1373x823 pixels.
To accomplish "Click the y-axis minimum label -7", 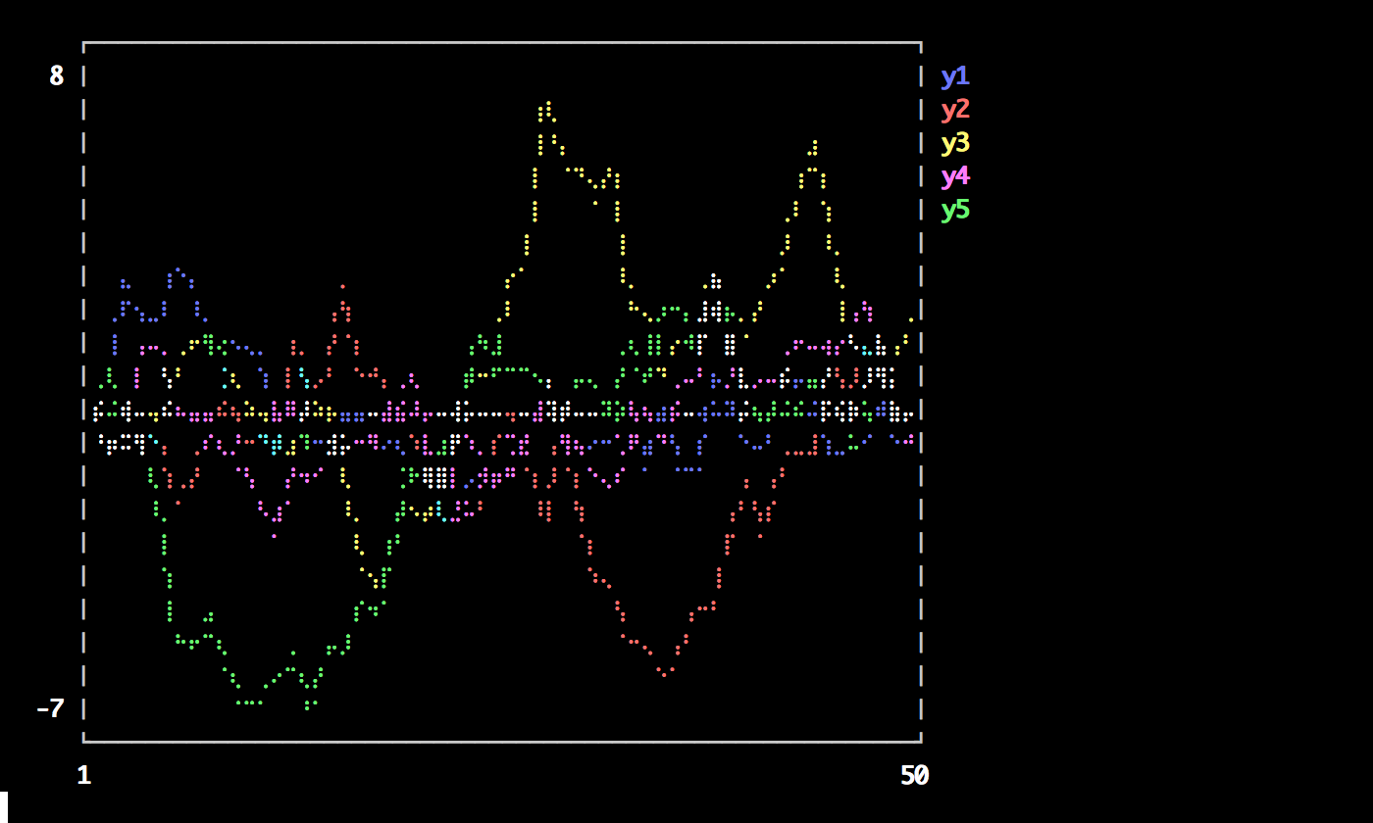I will point(50,708).
